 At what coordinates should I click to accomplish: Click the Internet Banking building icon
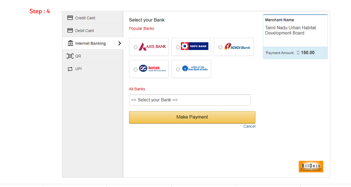coord(70,43)
